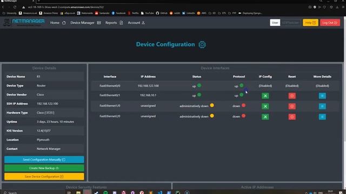Open the Netflix bookmark

[133, 13]
